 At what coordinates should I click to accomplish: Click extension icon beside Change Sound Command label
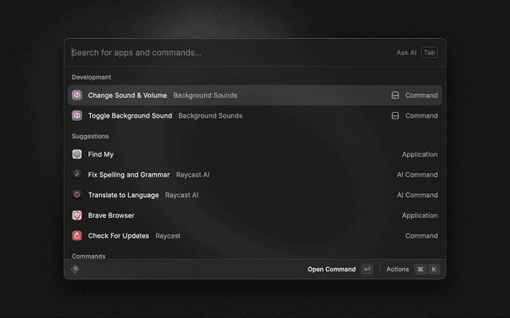tap(395, 95)
